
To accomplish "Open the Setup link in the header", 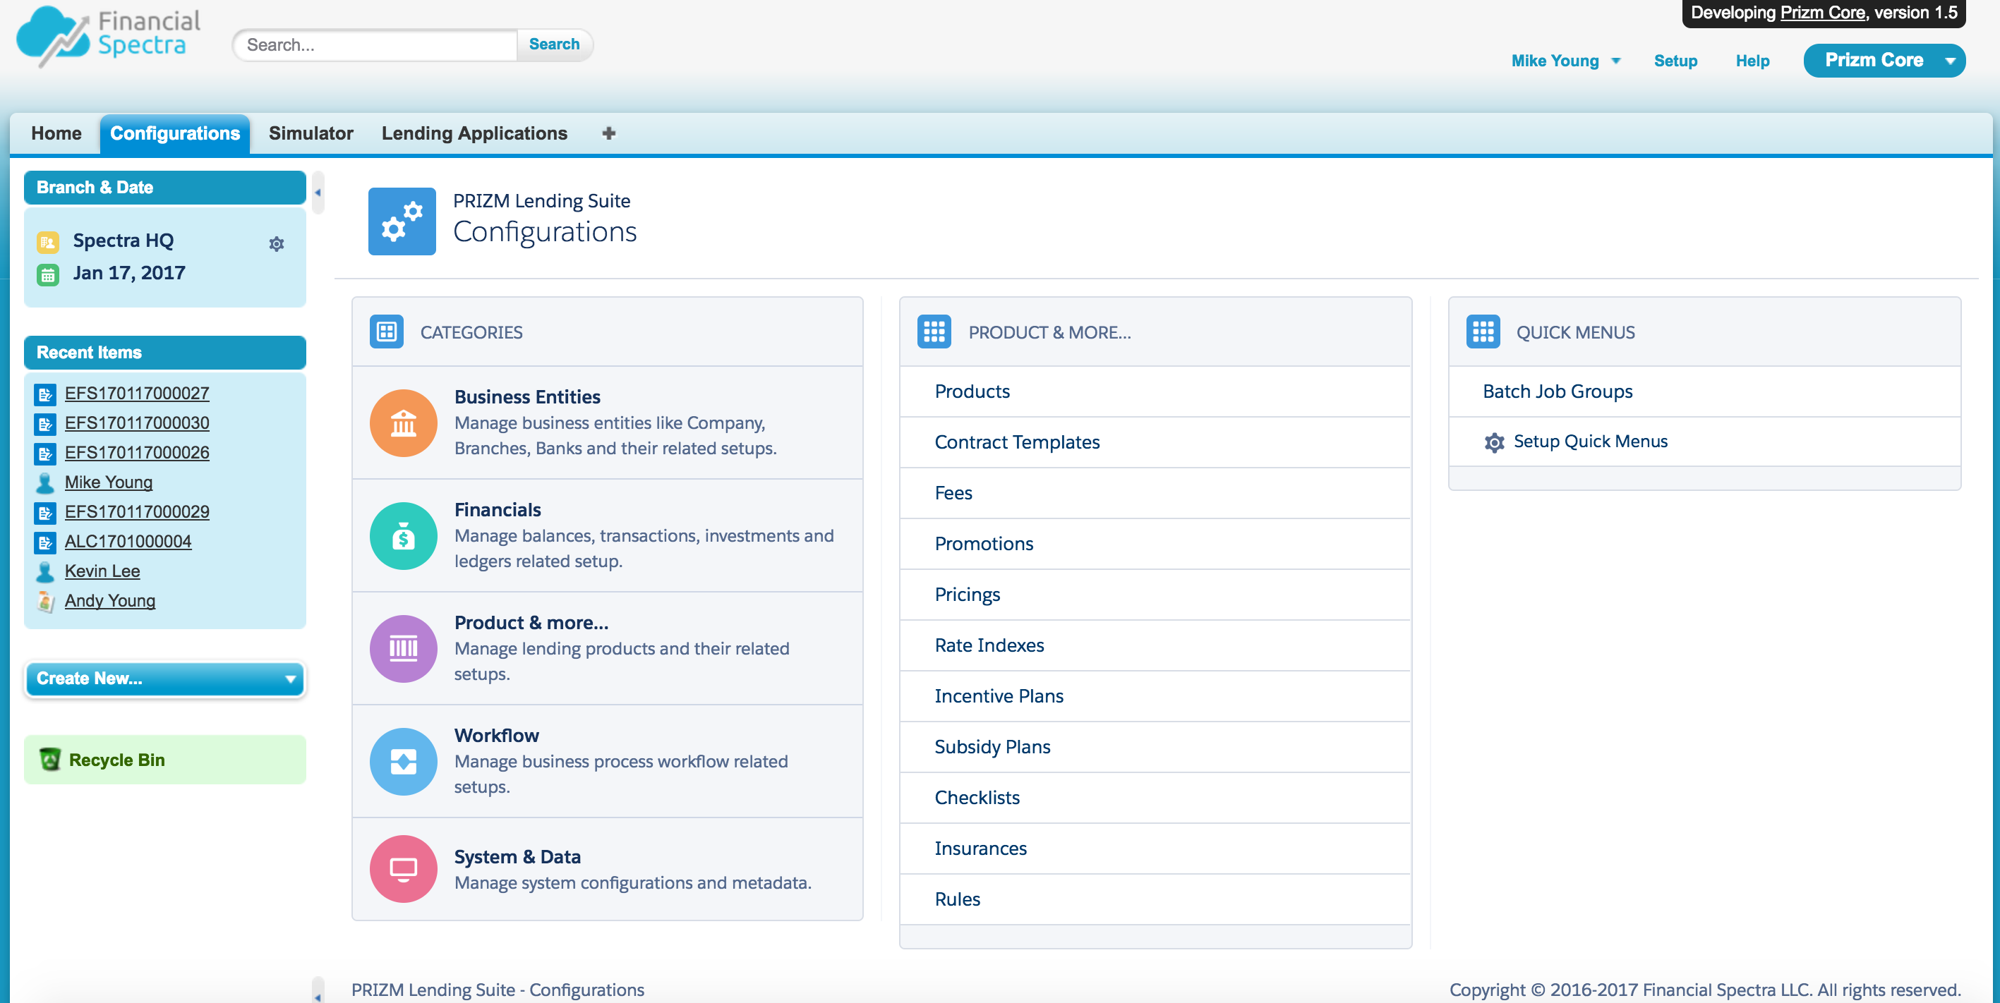I will tap(1675, 61).
